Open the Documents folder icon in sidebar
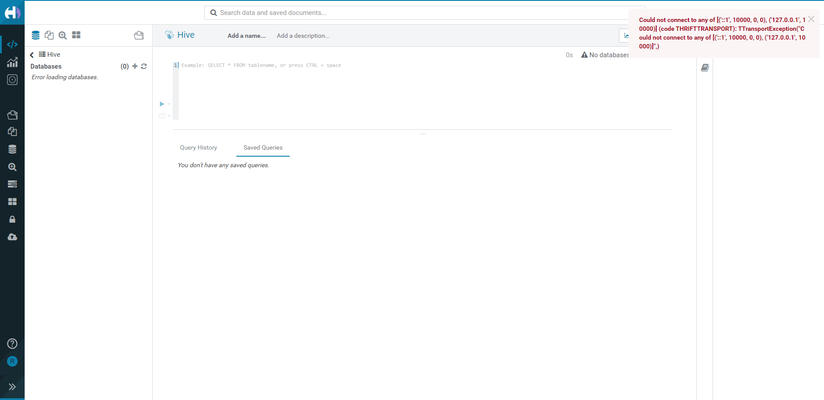 pos(12,115)
